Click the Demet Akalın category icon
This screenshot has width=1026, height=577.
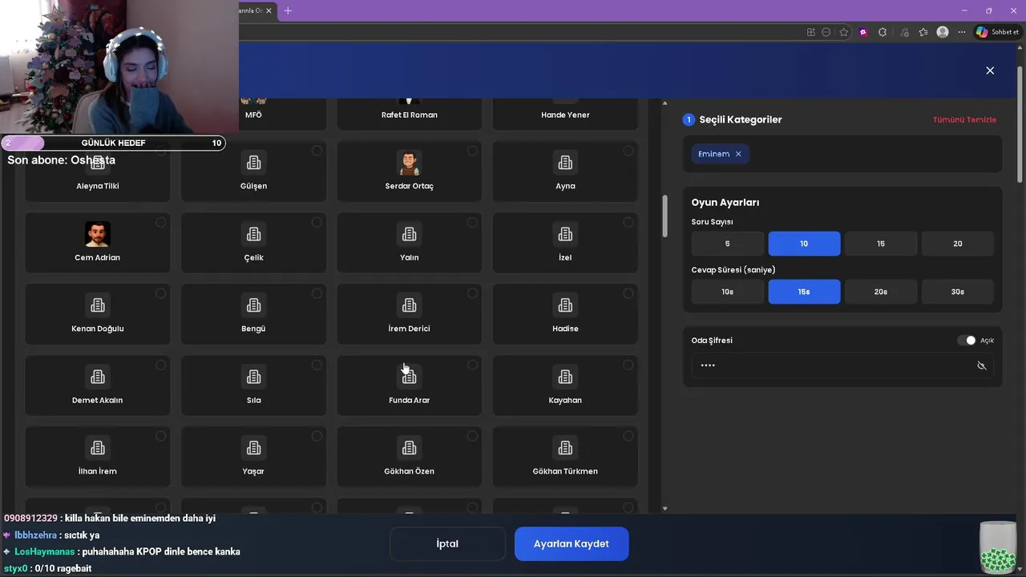[x=98, y=377]
